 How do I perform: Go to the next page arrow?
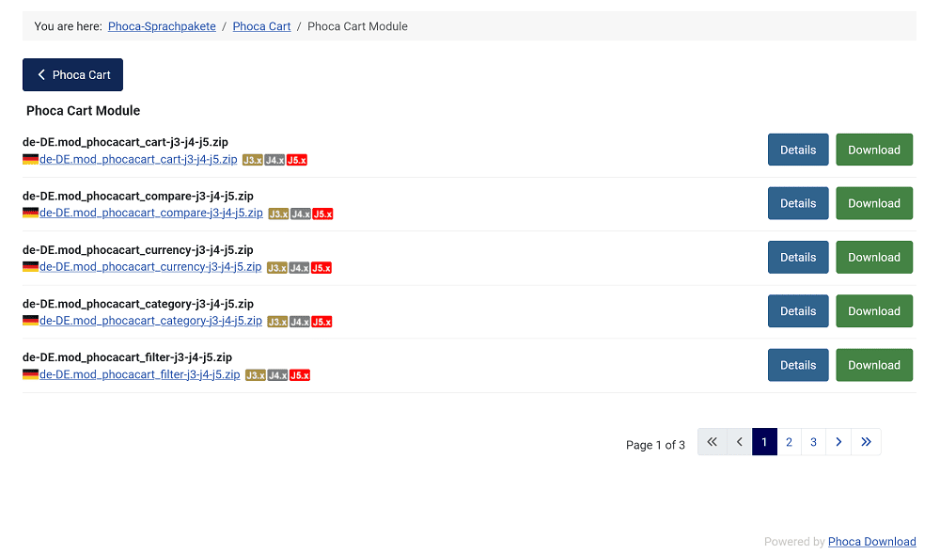[x=838, y=442]
